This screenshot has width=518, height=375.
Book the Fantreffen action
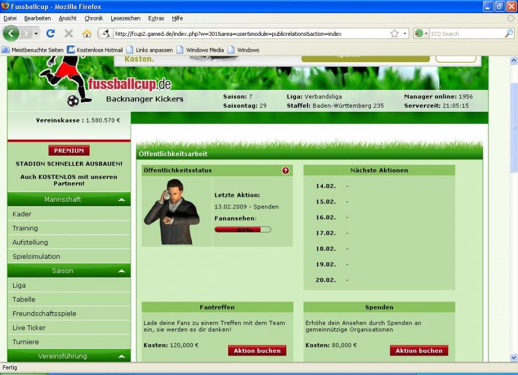pos(257,350)
